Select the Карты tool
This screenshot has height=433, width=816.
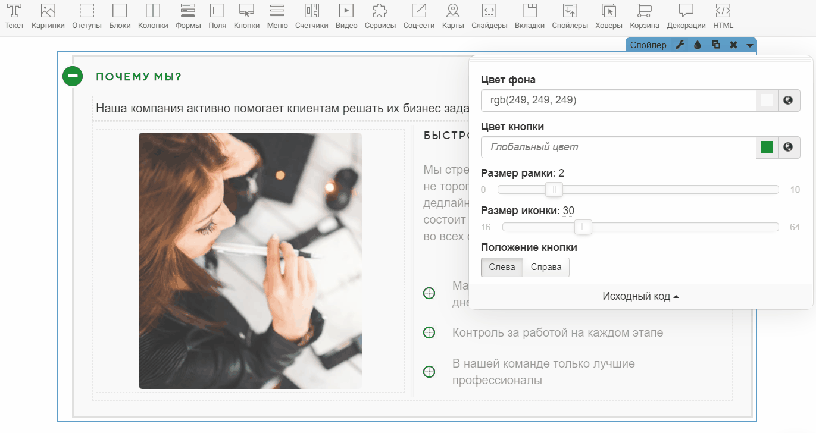(x=453, y=15)
